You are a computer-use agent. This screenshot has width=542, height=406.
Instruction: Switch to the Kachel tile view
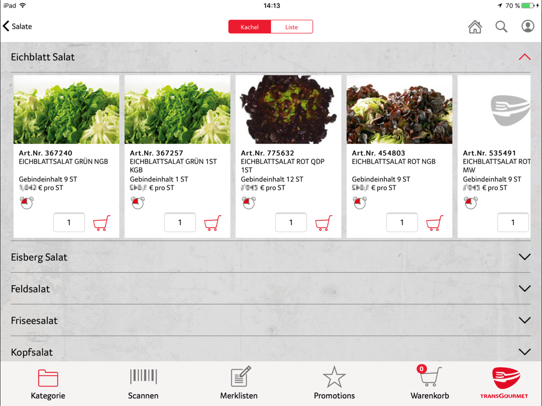(x=249, y=27)
